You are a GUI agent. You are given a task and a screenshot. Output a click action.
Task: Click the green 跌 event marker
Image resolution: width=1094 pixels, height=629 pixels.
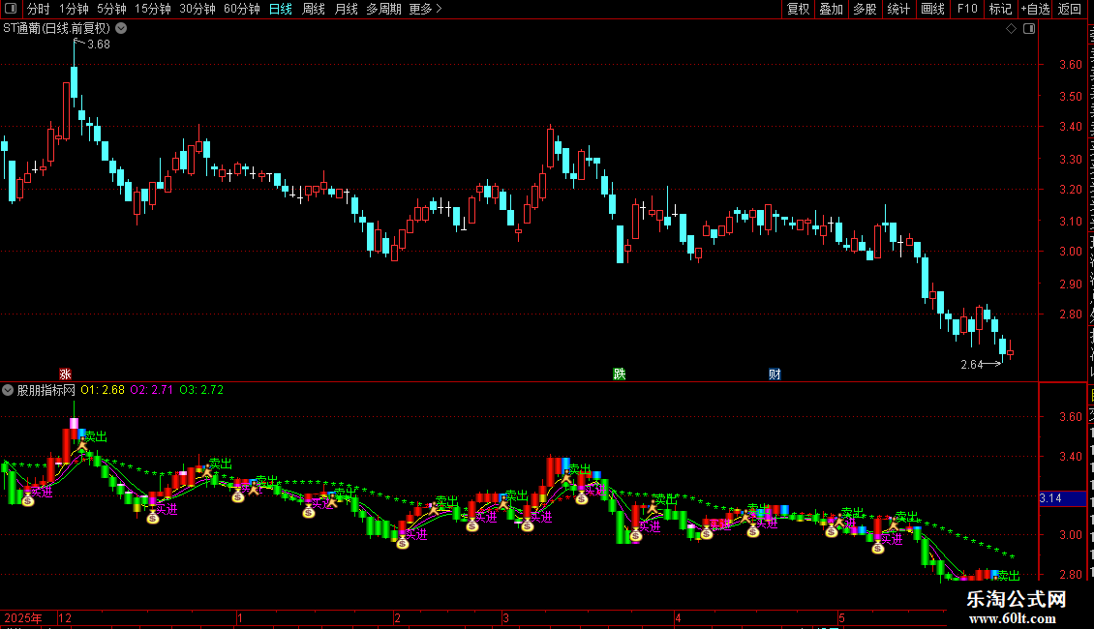pyautogui.click(x=620, y=374)
